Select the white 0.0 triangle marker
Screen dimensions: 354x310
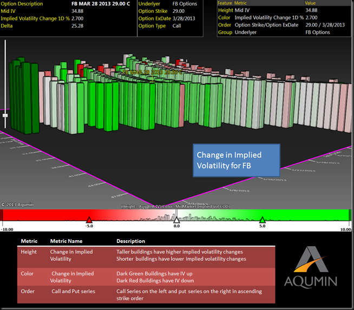(x=176, y=220)
